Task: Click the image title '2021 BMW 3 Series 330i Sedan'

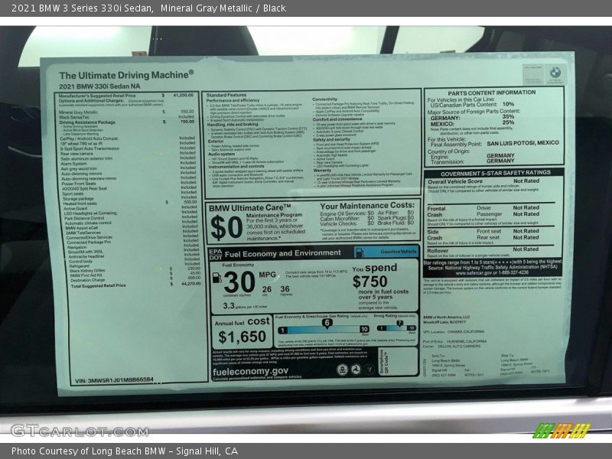Action: (82, 8)
